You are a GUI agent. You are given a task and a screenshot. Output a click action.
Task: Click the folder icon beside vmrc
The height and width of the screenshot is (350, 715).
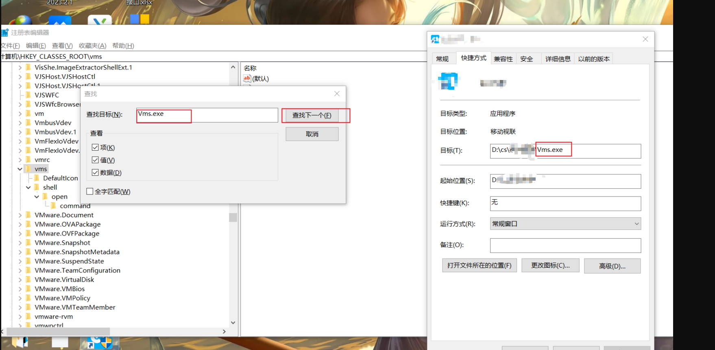click(28, 160)
